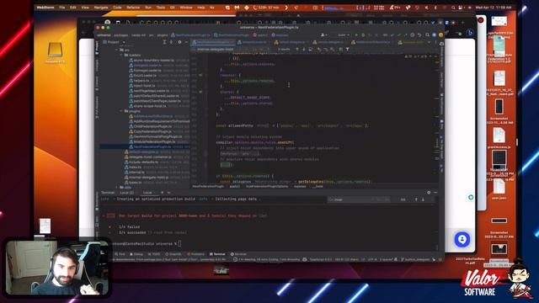The height and width of the screenshot is (303, 539).
Task: Click Project panel settings gear icon
Action: [x=179, y=42]
